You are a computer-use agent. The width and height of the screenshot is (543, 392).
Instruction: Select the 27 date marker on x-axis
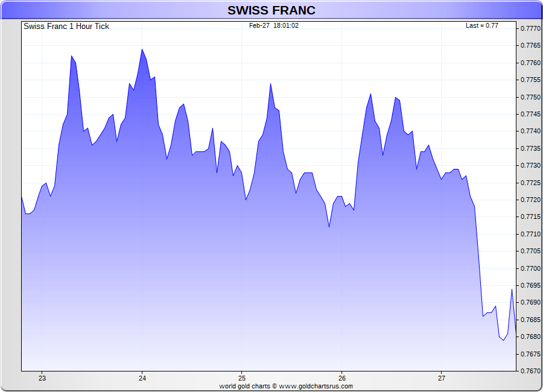[441, 378]
